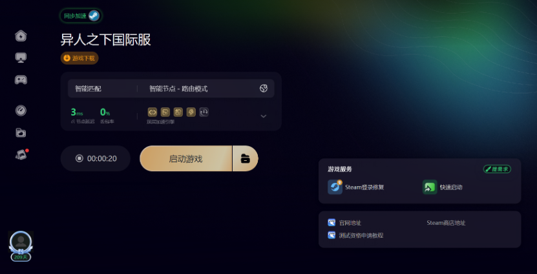537x274 pixels.
Task: Toggle the 同步加速 Steam sync switch
Action: [81, 16]
